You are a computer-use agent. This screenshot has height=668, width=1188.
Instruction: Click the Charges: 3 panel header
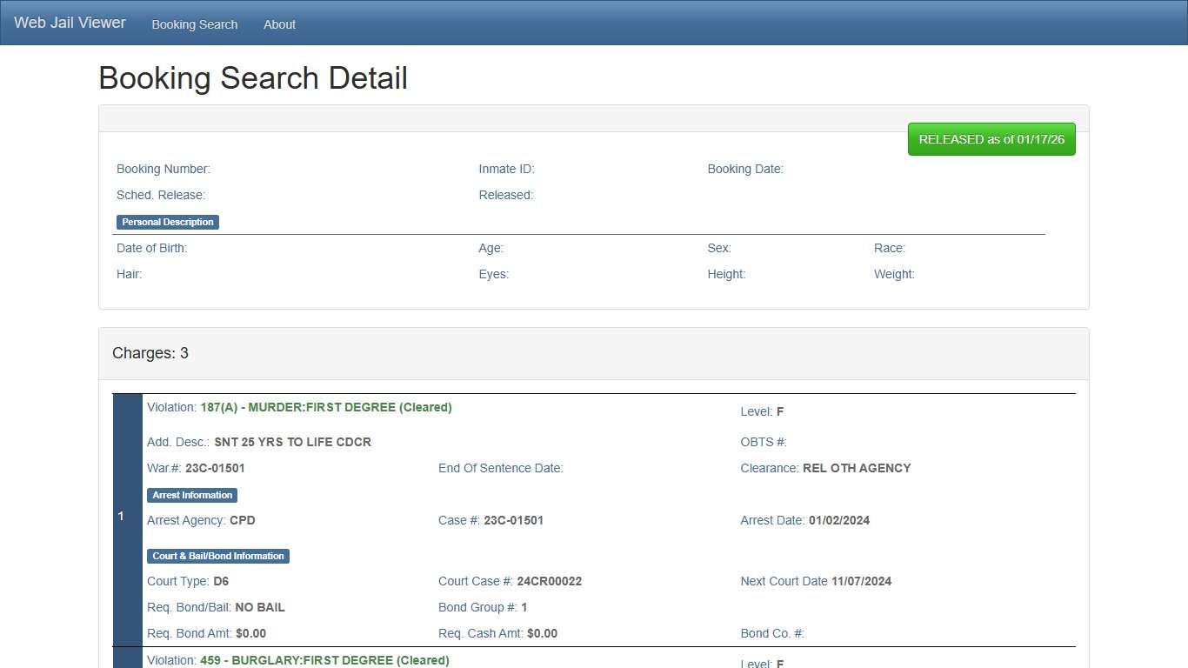[150, 353]
